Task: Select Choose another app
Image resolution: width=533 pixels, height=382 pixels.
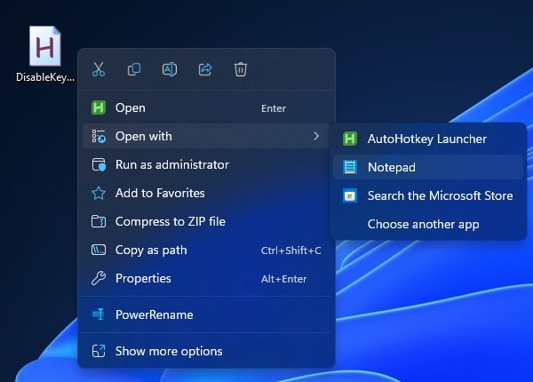Action: tap(428, 224)
